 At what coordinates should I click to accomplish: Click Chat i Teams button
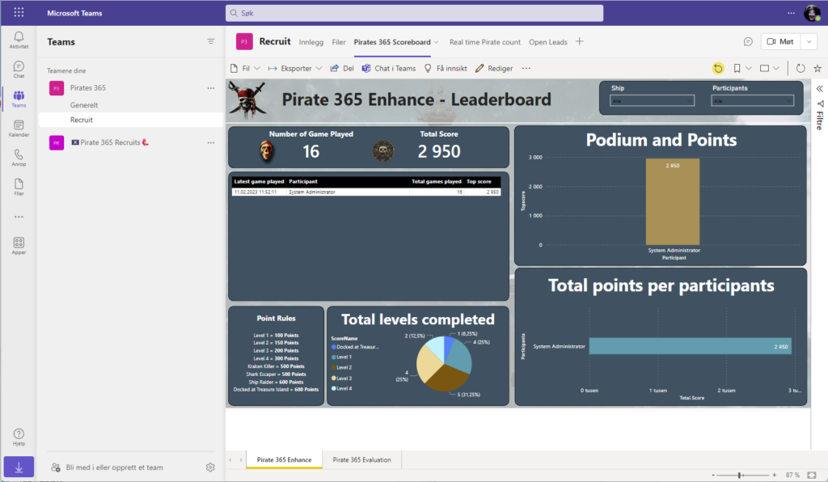[389, 68]
